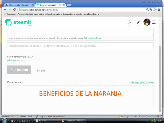This screenshot has height=123, width=164.
Task: Click the colorful antivirus tray icon
Action: point(155,121)
